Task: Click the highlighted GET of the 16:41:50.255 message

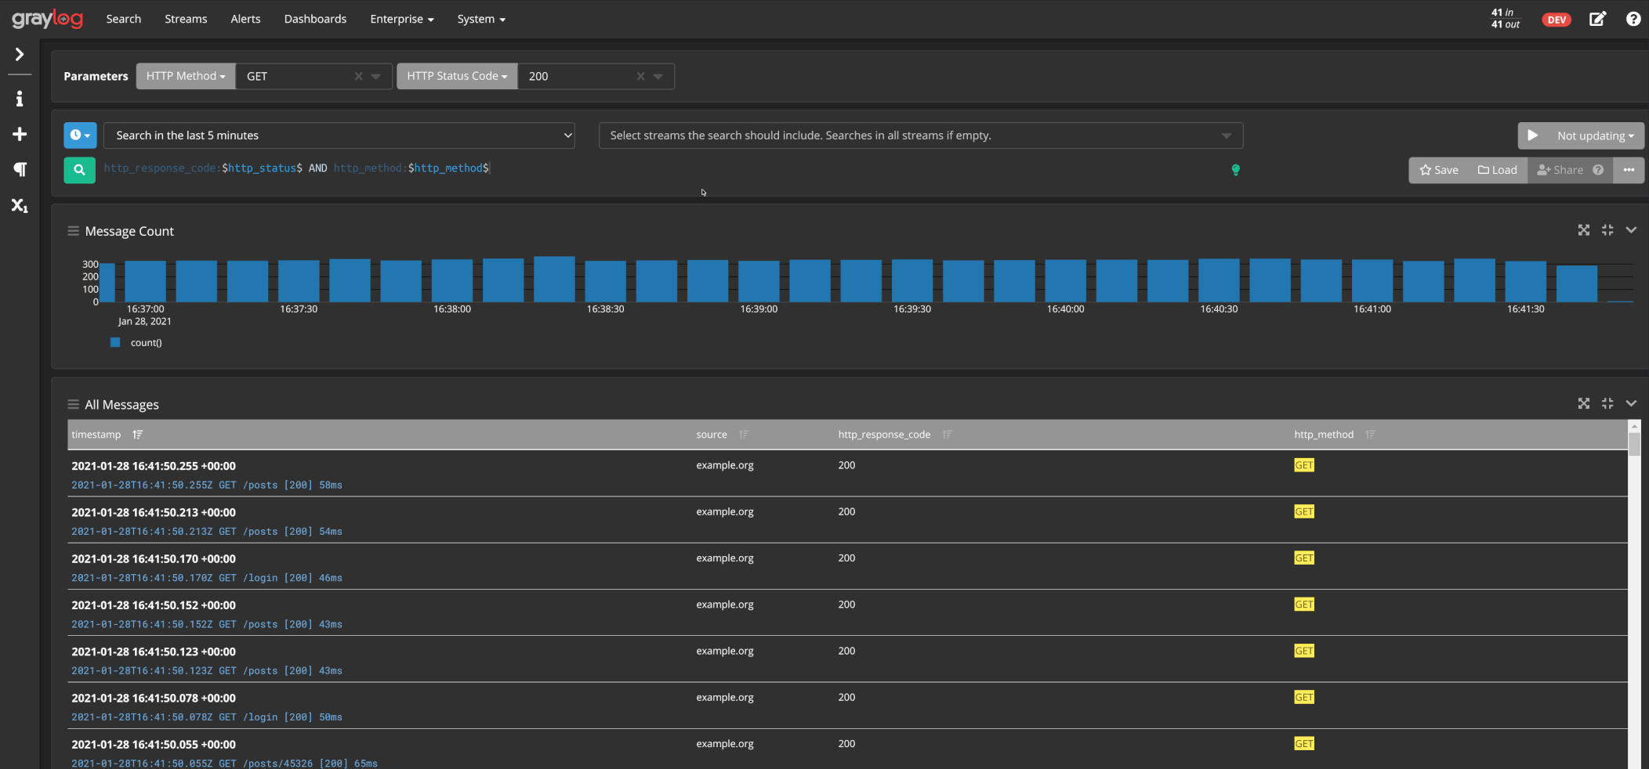Action: 1304,465
